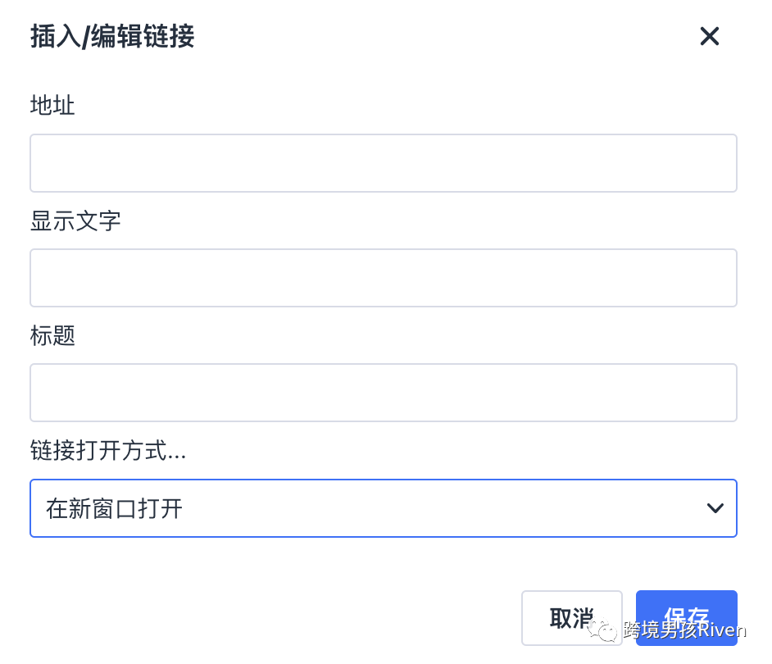The width and height of the screenshot is (772, 664).
Task: Click inside the link title text box
Action: coord(383,393)
